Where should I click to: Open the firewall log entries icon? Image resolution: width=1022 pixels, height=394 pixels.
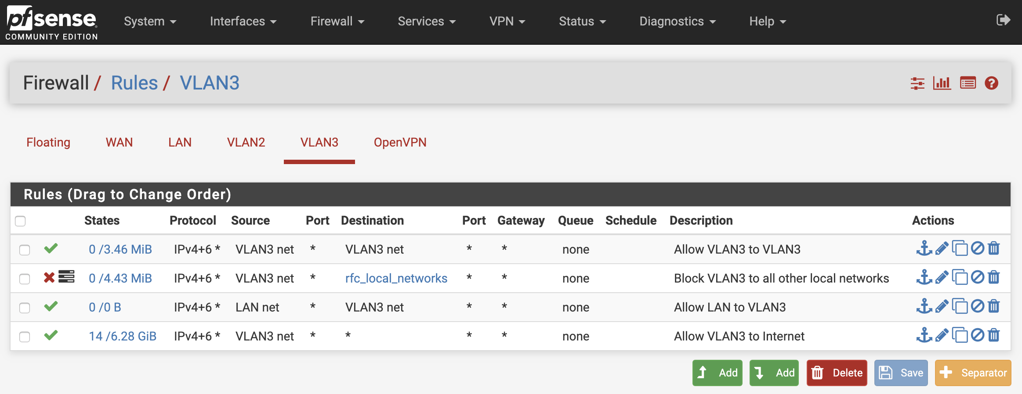968,83
